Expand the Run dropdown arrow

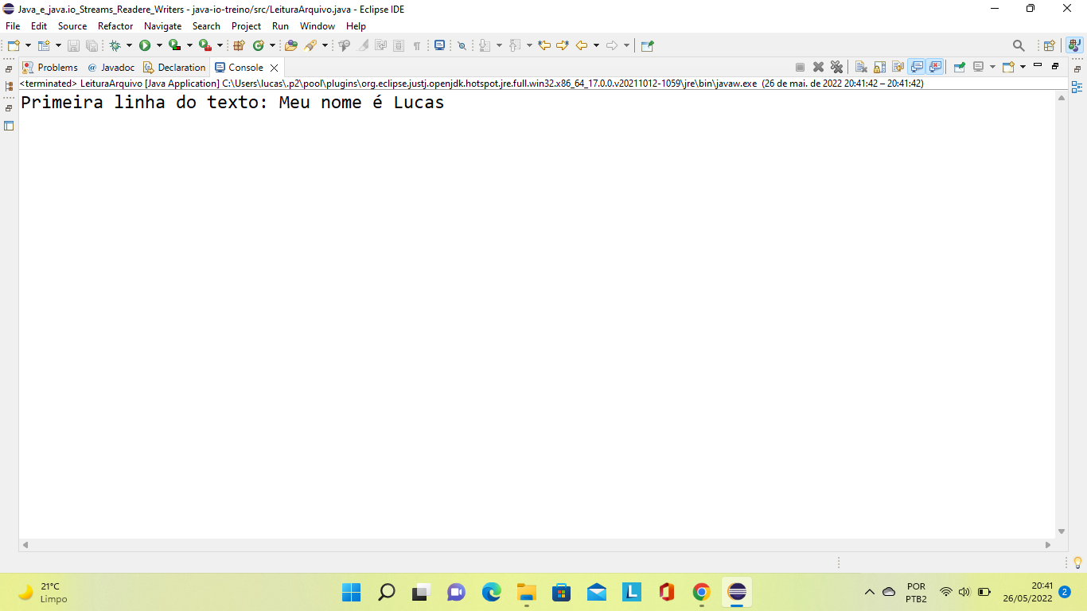point(159,45)
